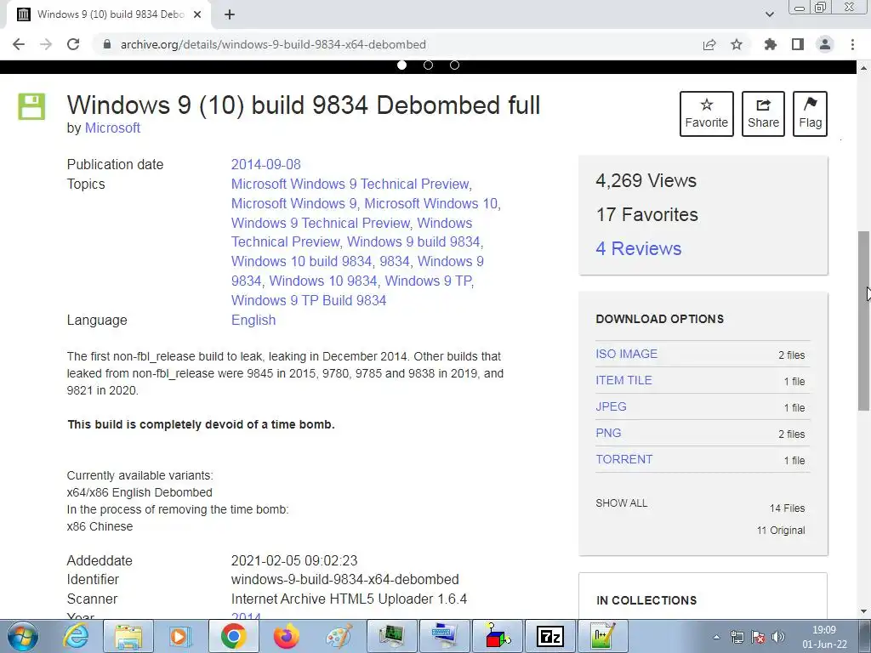Click publication date 2014-09-08 link

(265, 164)
